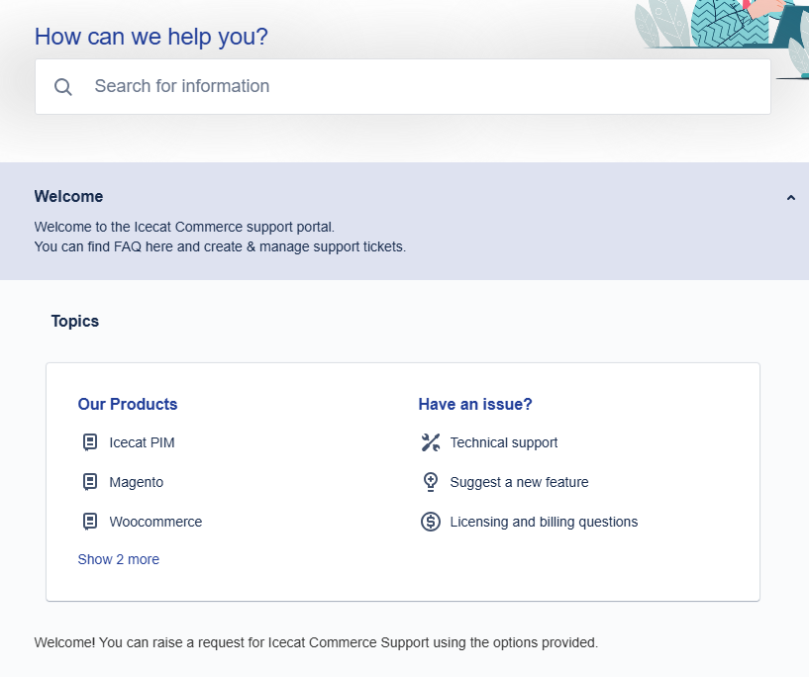Open the Icecat PIM topic
The image size is (809, 677).
click(x=142, y=442)
